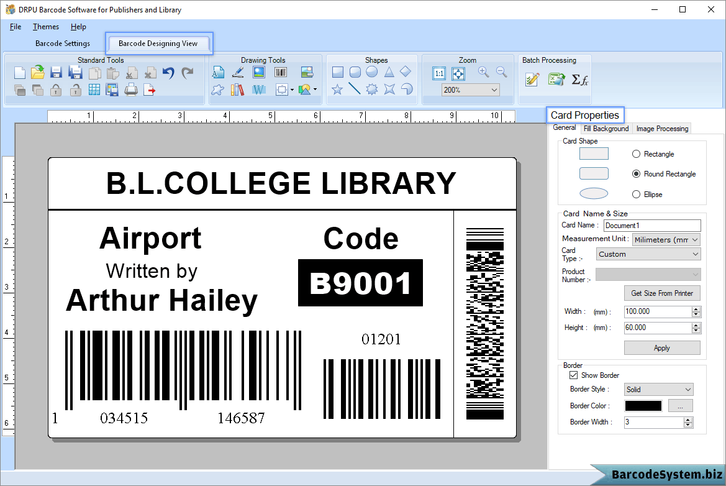Import batch data from Excel icon
This screenshot has width=726, height=486.
point(556,80)
